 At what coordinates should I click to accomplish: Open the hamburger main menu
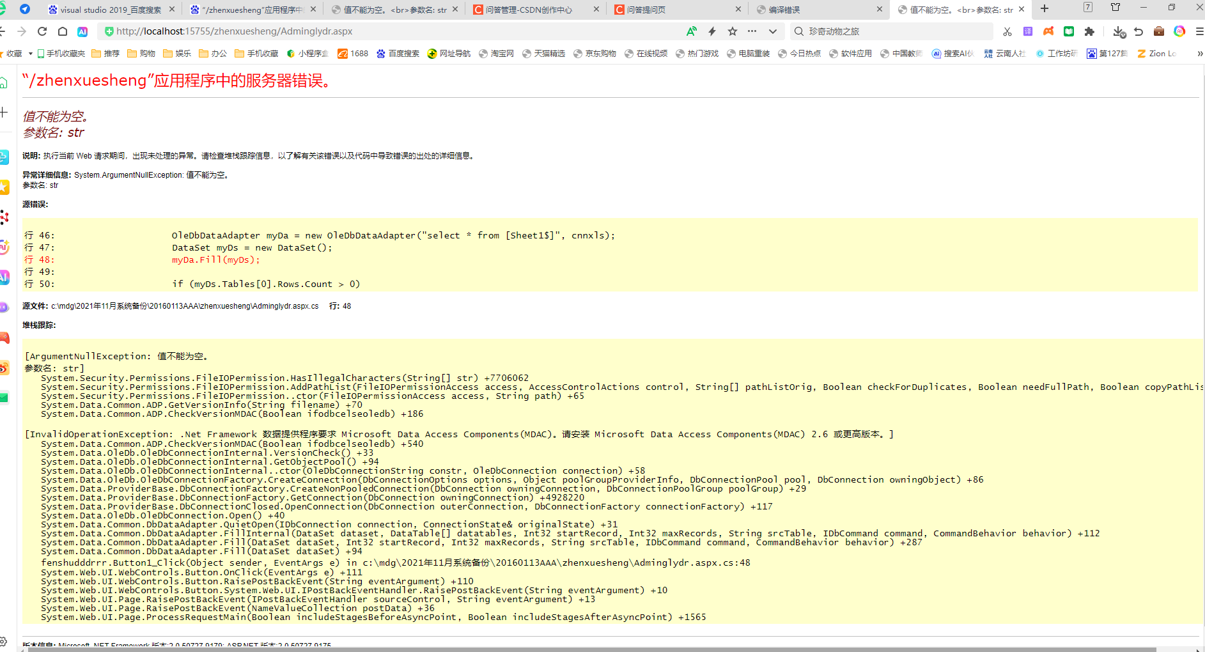pyautogui.click(x=1199, y=31)
